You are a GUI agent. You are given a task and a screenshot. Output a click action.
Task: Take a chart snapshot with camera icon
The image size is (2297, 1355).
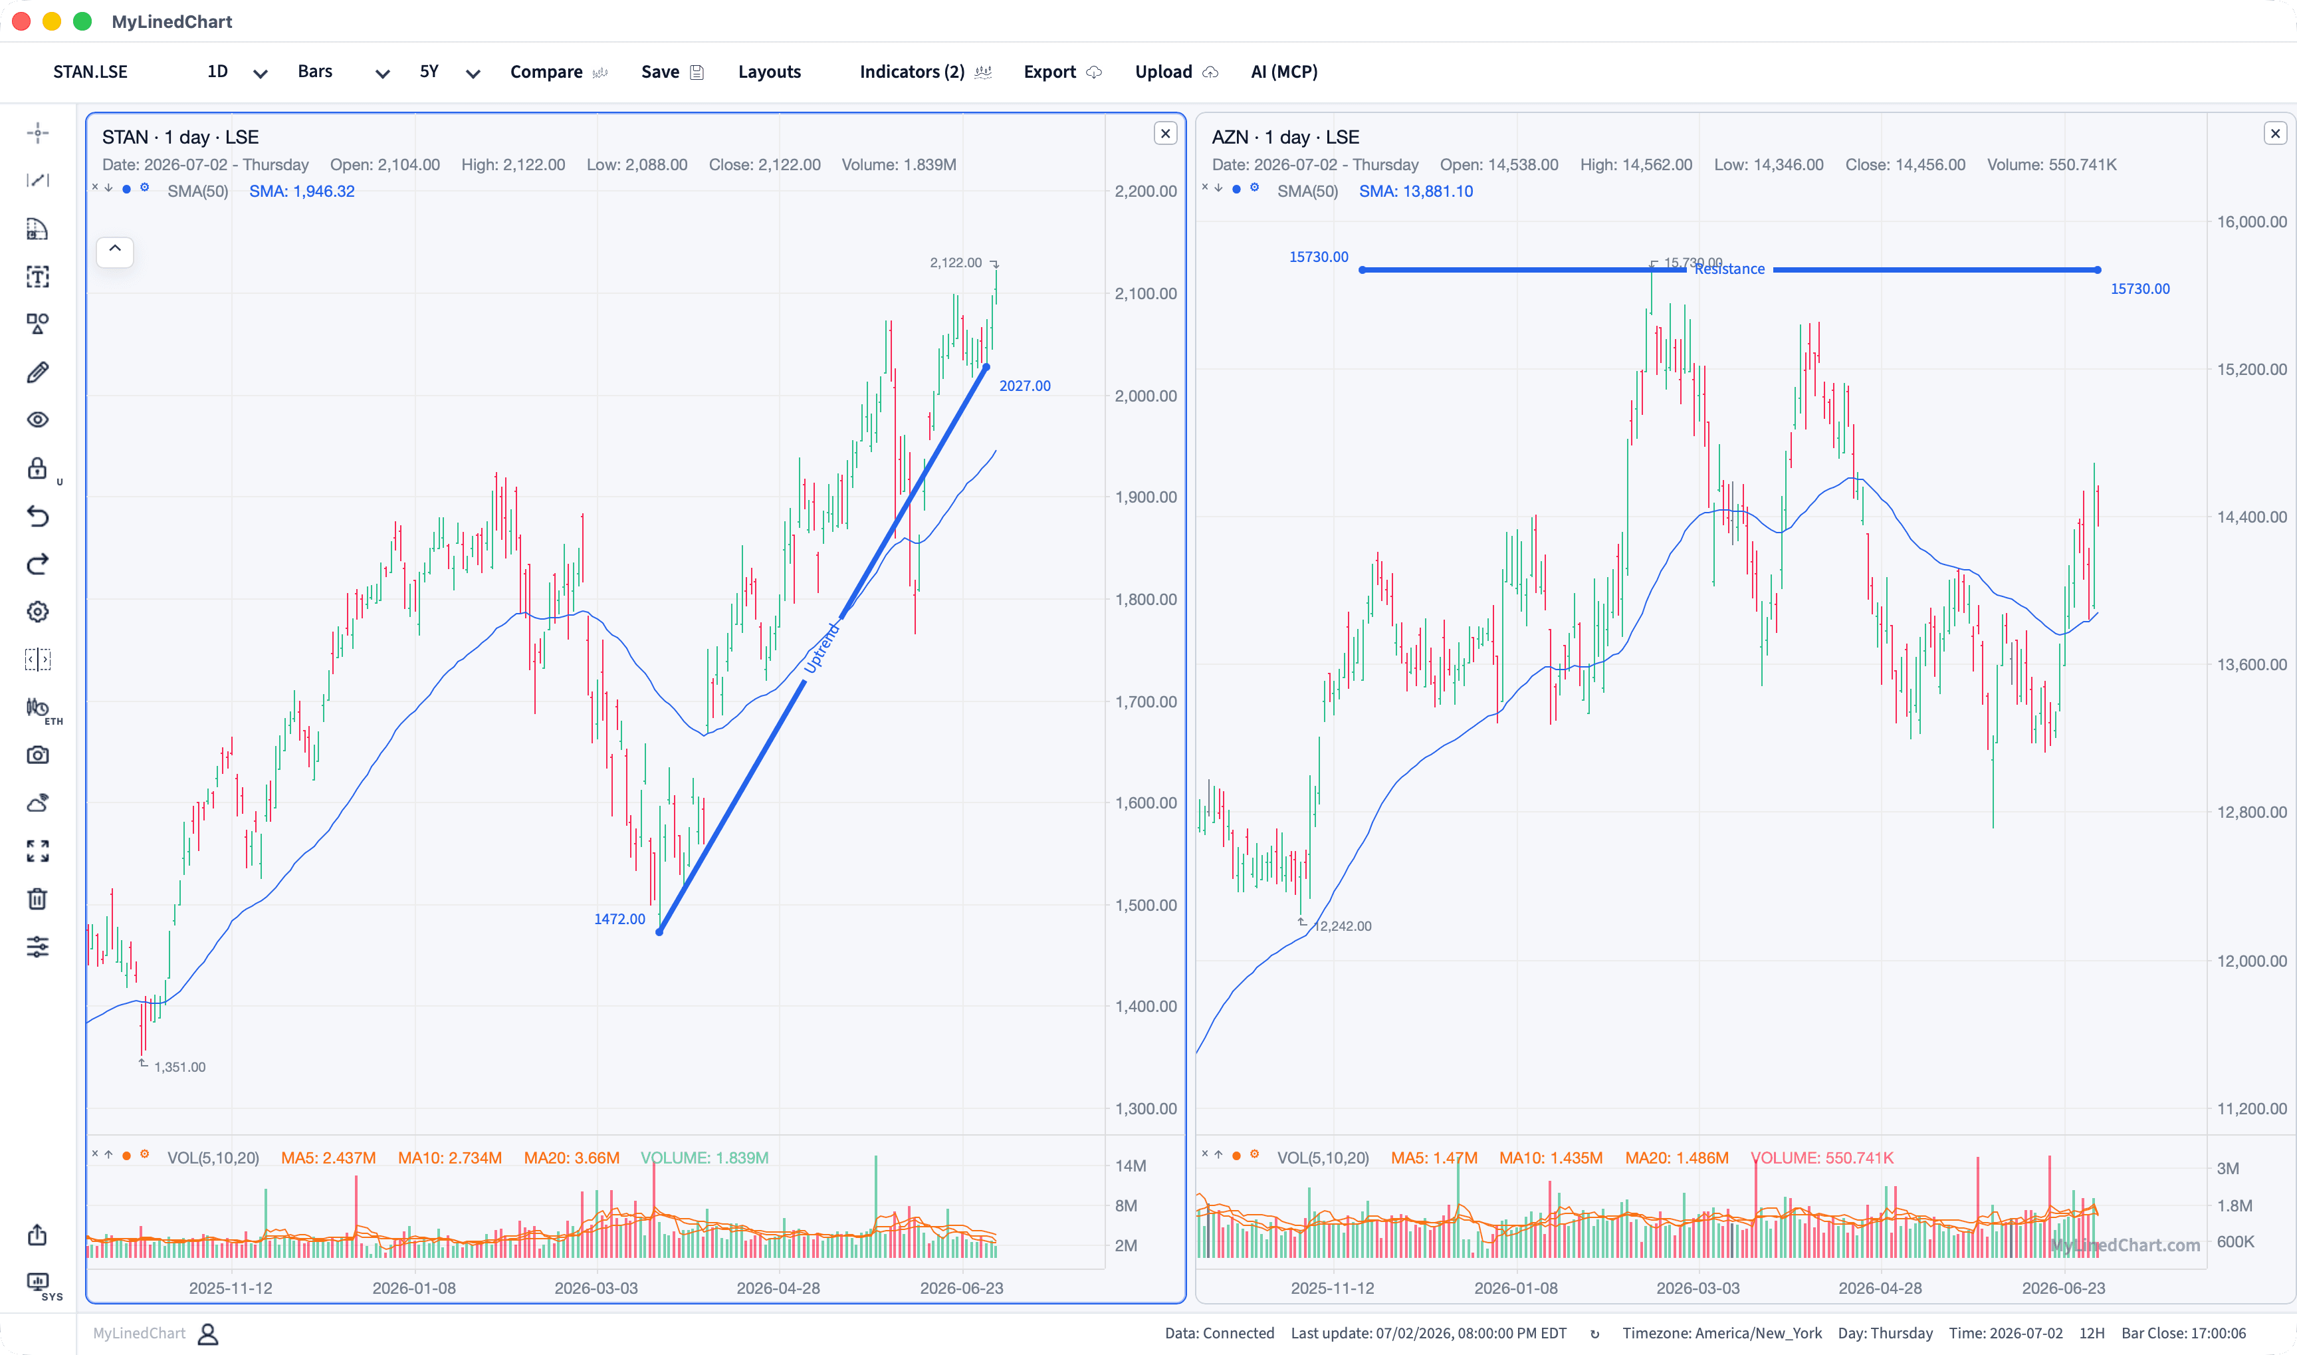(37, 755)
